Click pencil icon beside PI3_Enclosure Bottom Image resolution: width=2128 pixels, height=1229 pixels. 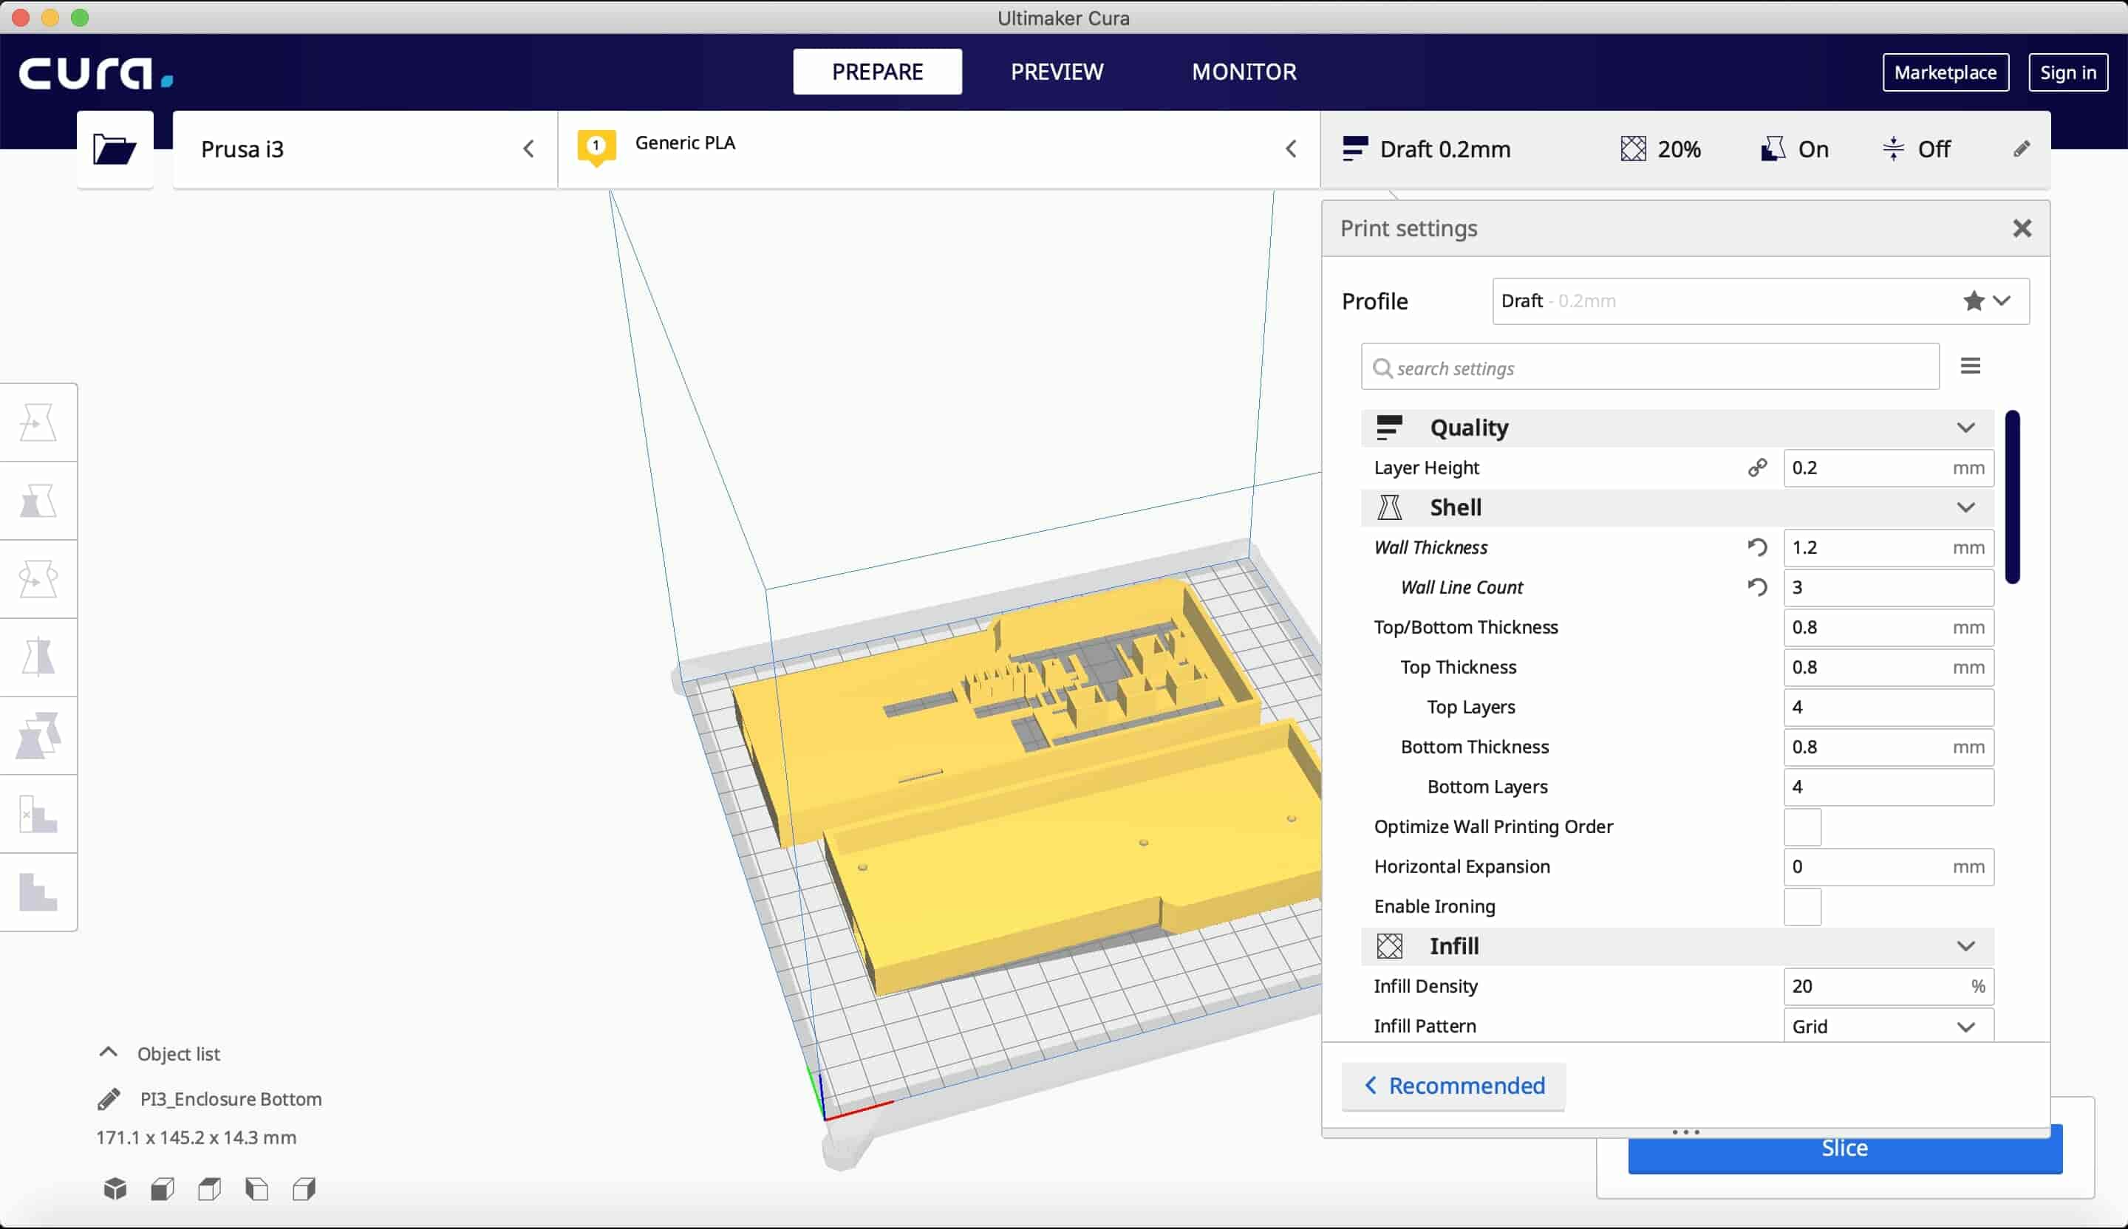(109, 1099)
